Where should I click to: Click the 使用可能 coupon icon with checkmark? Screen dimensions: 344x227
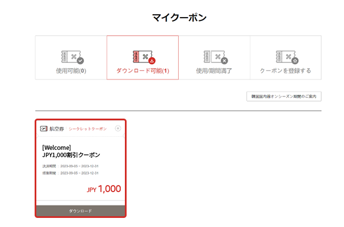point(72,57)
